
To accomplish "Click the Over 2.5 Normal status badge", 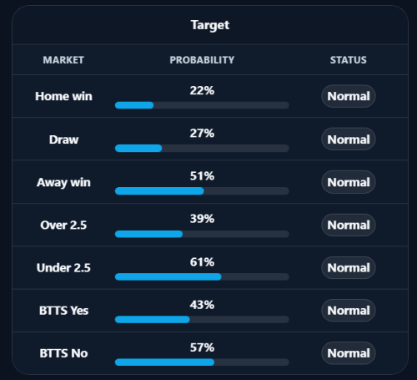I will coord(349,225).
